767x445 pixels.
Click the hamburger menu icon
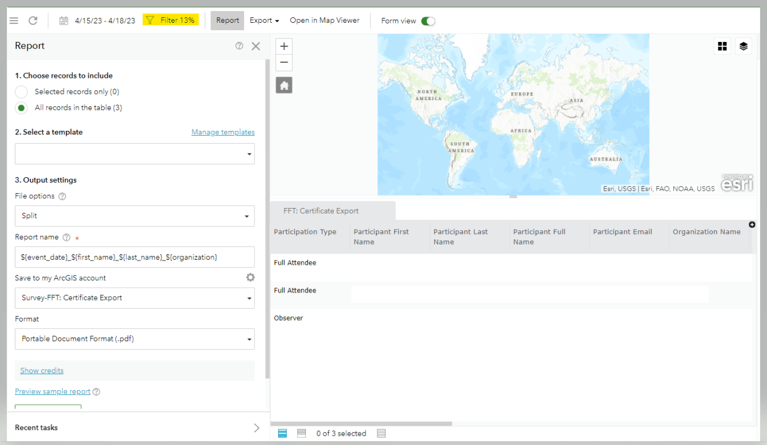click(14, 20)
